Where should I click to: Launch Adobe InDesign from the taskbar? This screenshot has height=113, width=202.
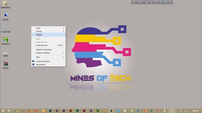tap(84, 111)
